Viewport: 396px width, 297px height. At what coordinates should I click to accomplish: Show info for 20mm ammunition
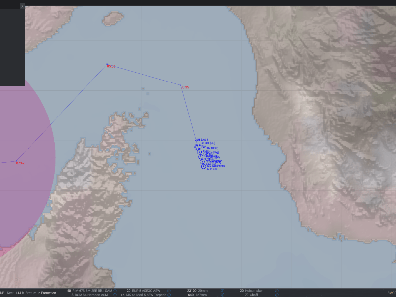click(223, 291)
